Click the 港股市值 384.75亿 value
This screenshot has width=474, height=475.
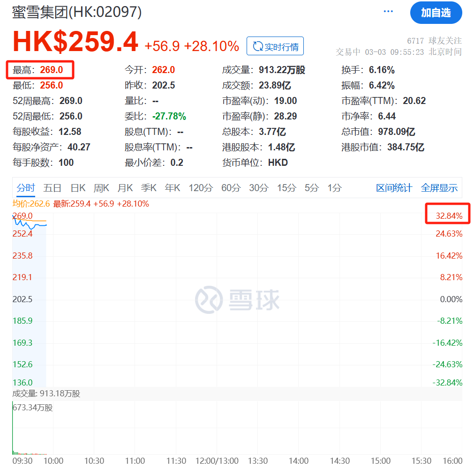[406, 147]
